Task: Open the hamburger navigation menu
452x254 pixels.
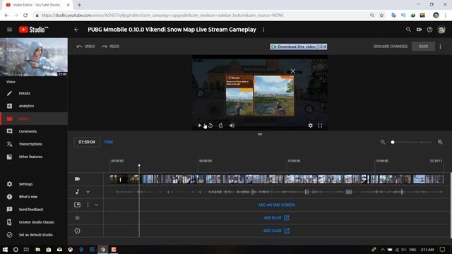Action: click(x=9, y=30)
